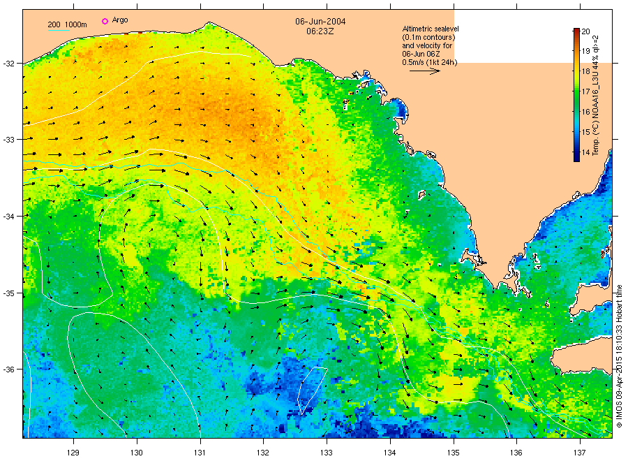Click the date text '06-Jun-2004'

coord(320,22)
